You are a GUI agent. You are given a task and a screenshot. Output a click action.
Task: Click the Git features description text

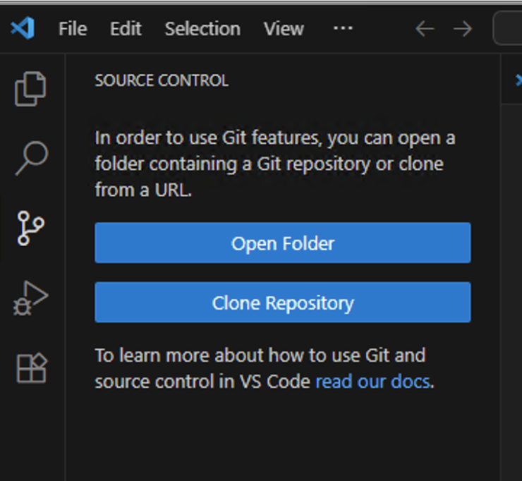[x=275, y=164]
